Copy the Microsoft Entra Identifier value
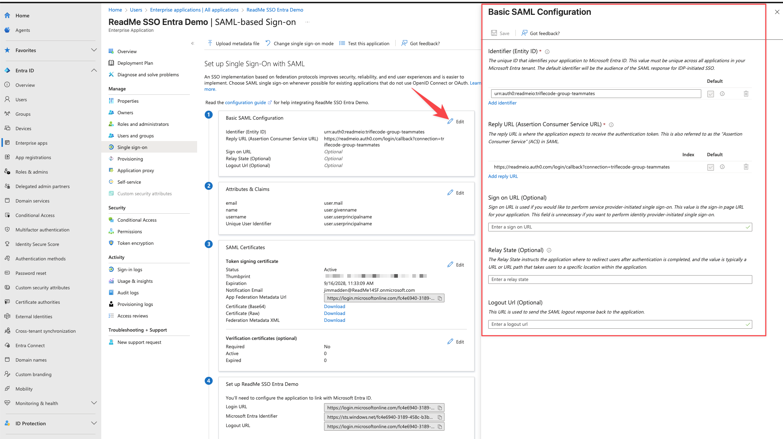Screen dimensions: 783x439 [440, 417]
